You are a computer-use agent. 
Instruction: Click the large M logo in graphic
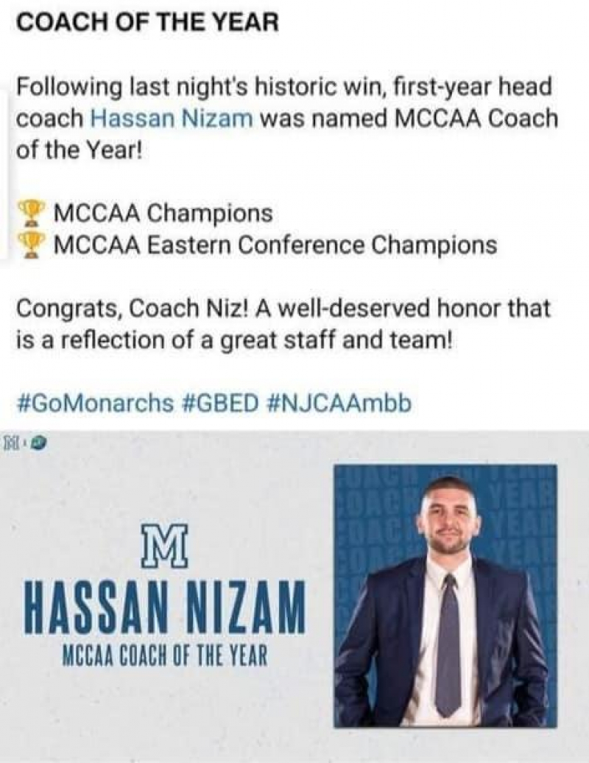point(165,546)
